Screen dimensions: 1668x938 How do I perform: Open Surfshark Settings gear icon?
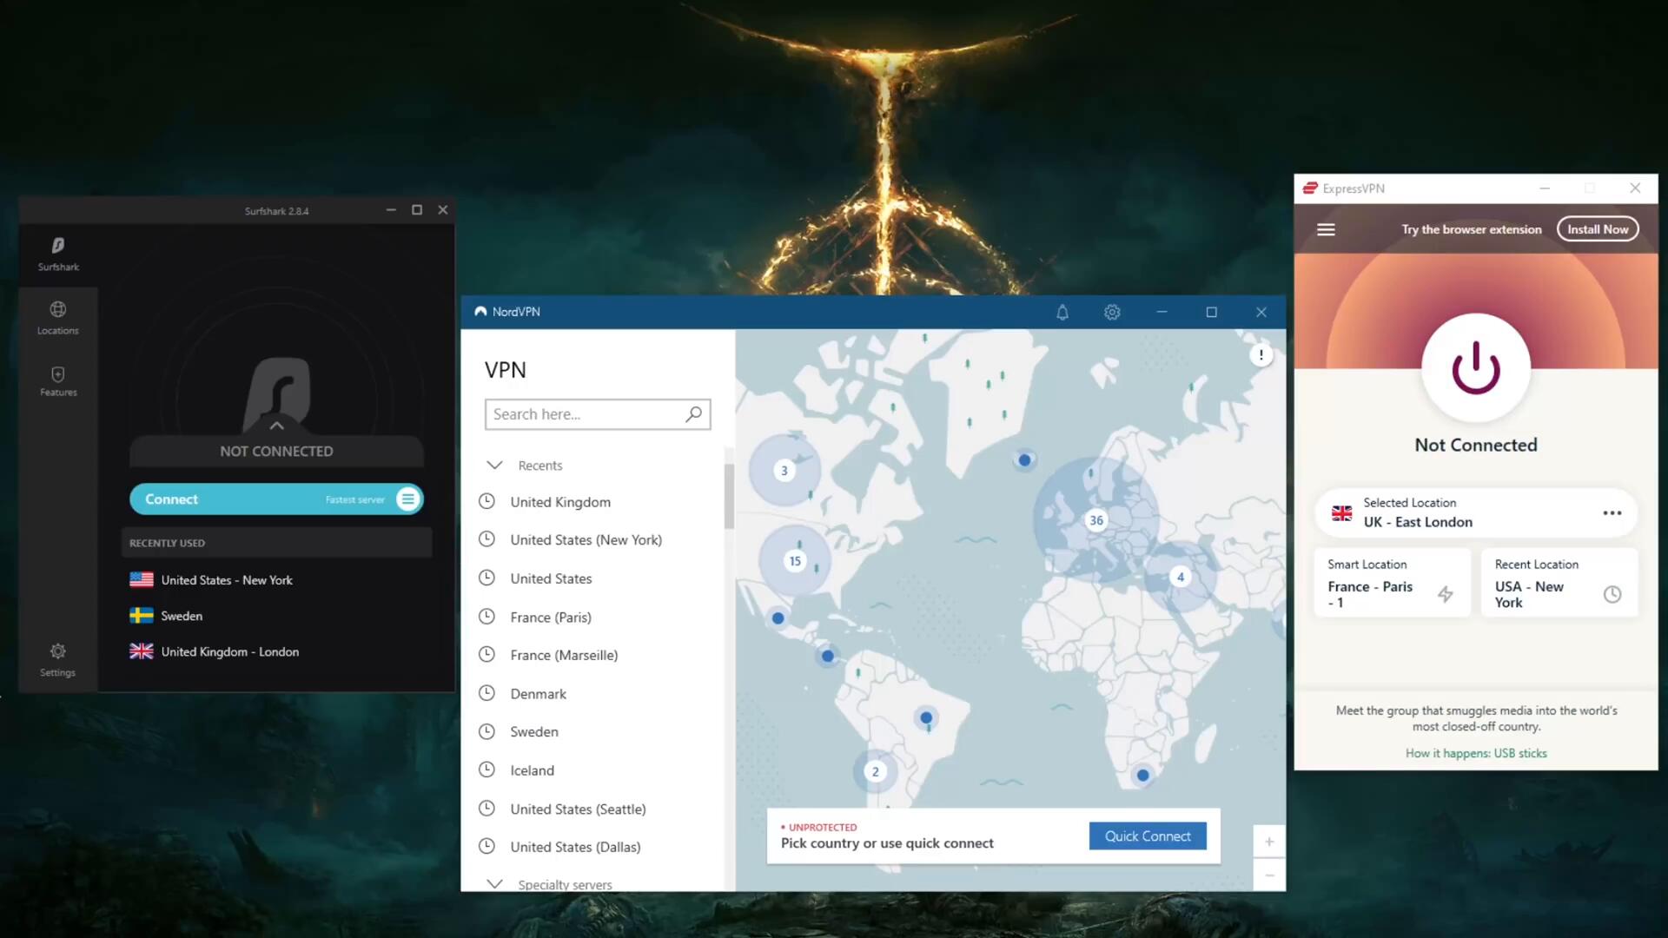pos(57,659)
